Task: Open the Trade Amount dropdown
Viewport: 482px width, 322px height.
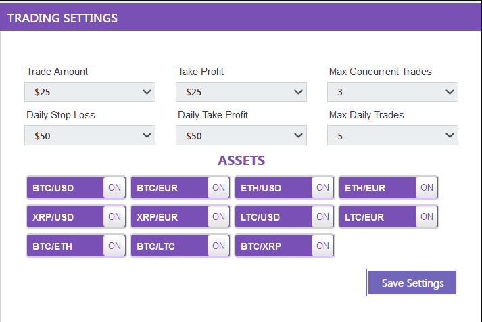Action: (x=90, y=92)
